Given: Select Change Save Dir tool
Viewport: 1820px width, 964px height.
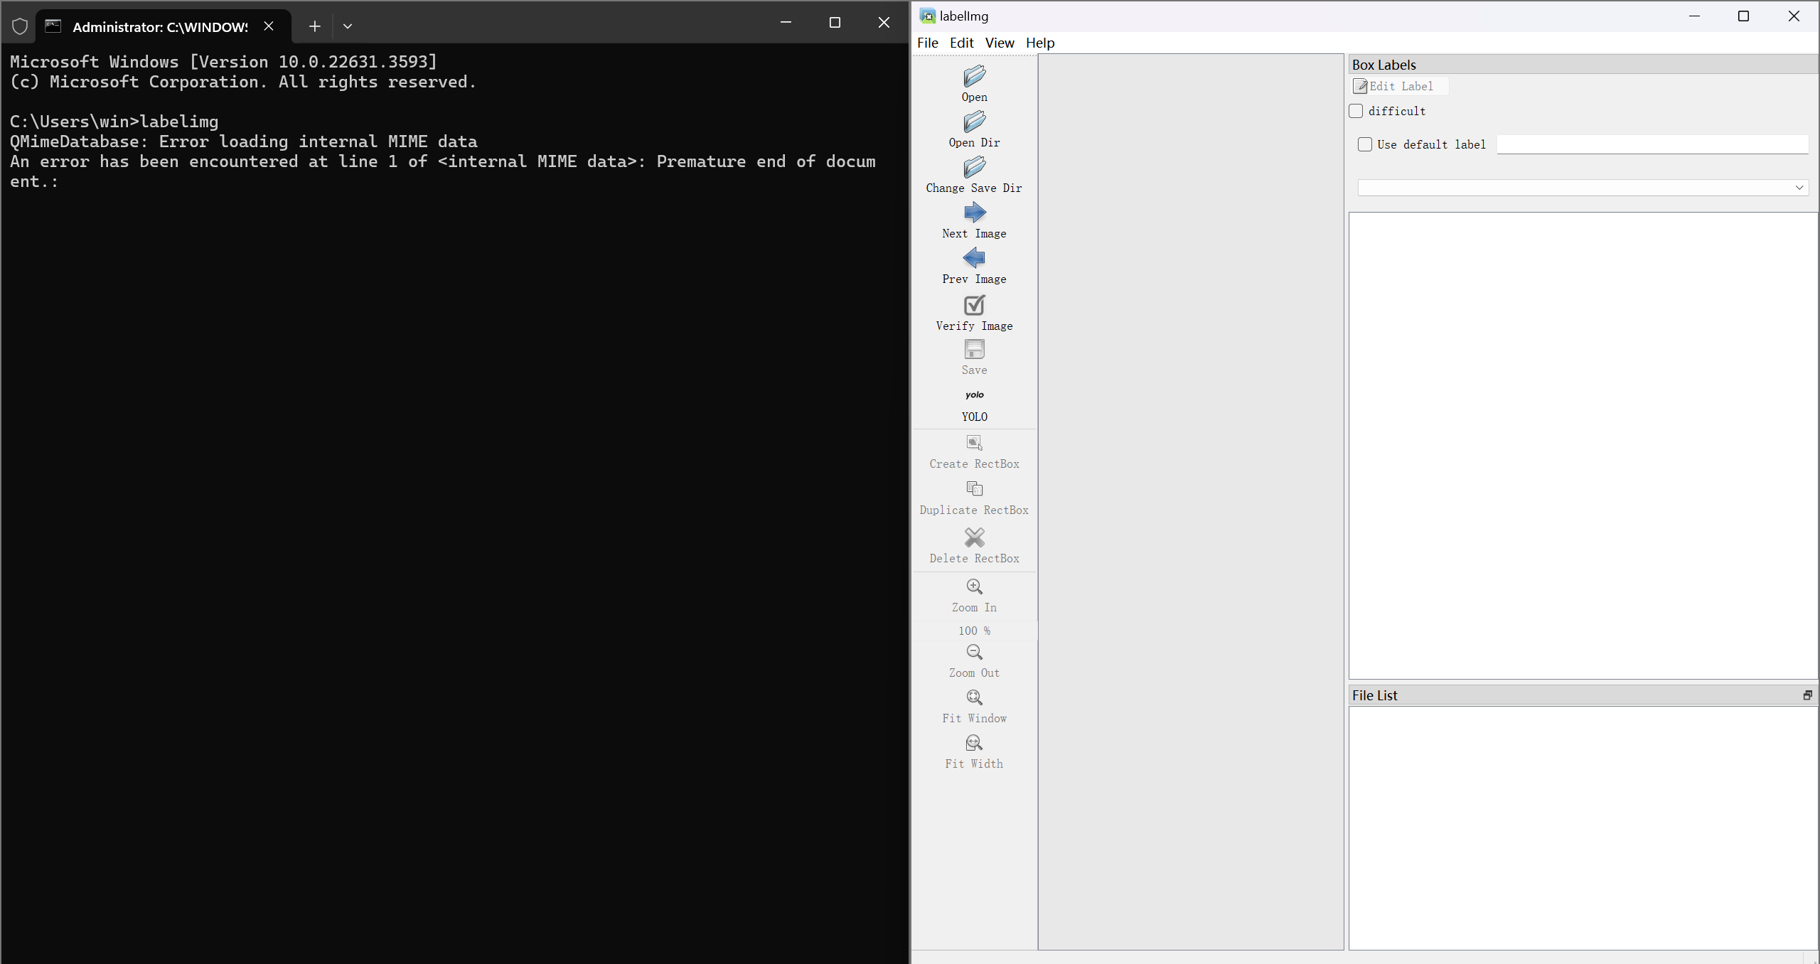Looking at the screenshot, I should 974,175.
